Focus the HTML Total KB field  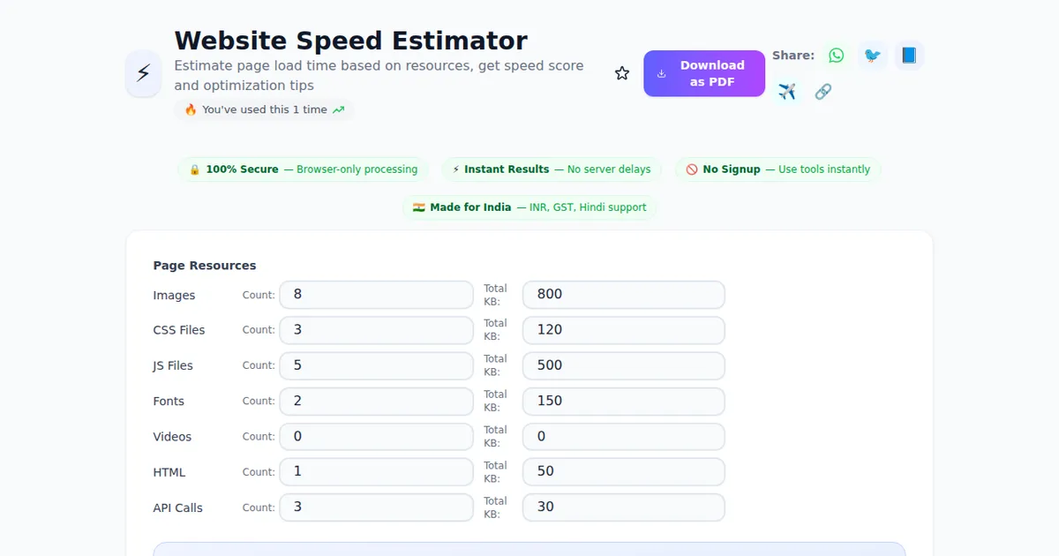click(x=623, y=472)
